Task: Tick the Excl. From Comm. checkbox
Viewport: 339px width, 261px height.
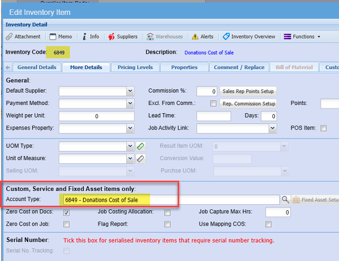Action: click(x=213, y=103)
